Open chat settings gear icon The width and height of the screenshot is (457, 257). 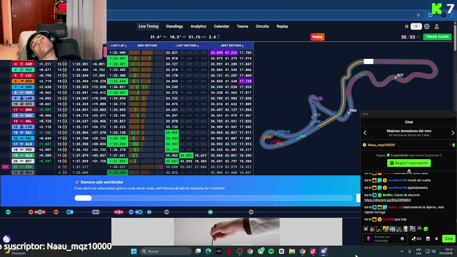(436, 239)
